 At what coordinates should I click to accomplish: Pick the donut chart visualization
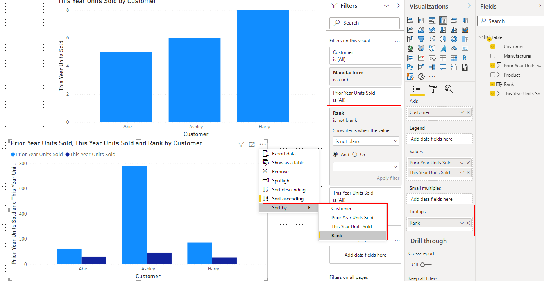(454, 39)
